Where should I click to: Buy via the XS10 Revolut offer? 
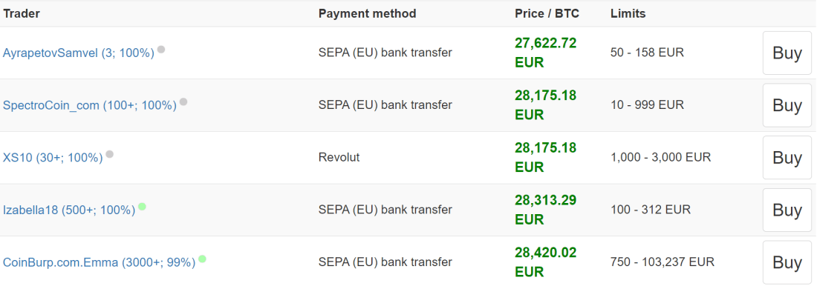[x=787, y=158]
